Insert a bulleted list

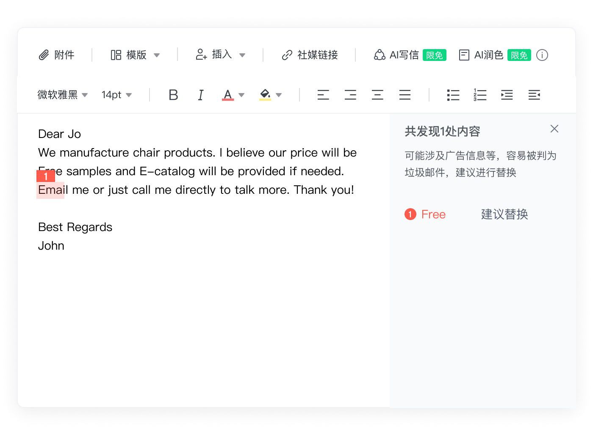click(x=453, y=95)
